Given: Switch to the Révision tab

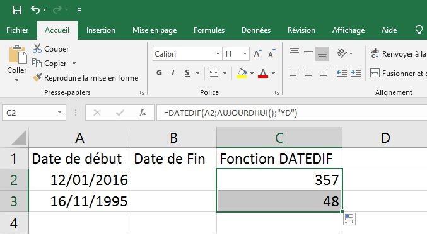Looking at the screenshot, I should click(301, 30).
